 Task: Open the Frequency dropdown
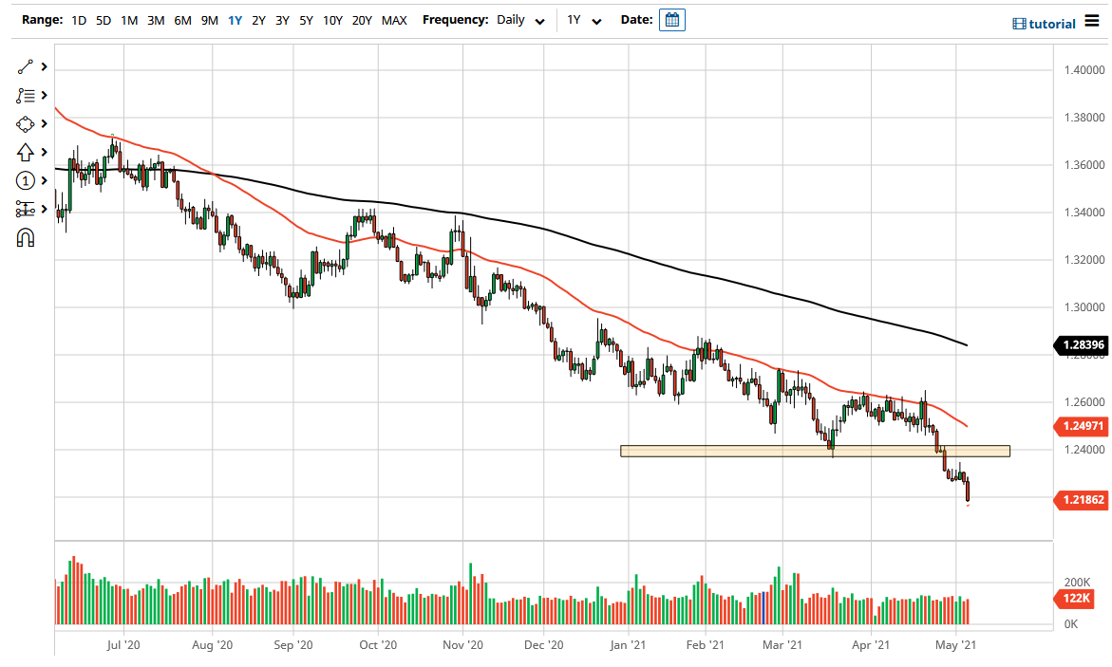pos(518,19)
